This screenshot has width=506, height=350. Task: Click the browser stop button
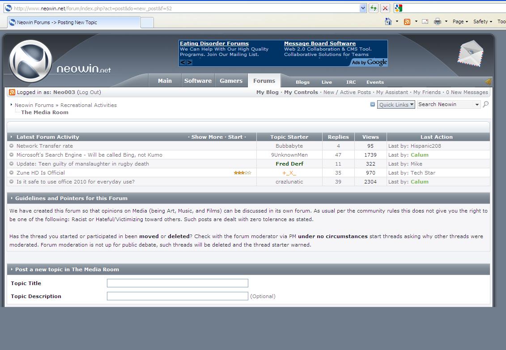pyautogui.click(x=385, y=8)
